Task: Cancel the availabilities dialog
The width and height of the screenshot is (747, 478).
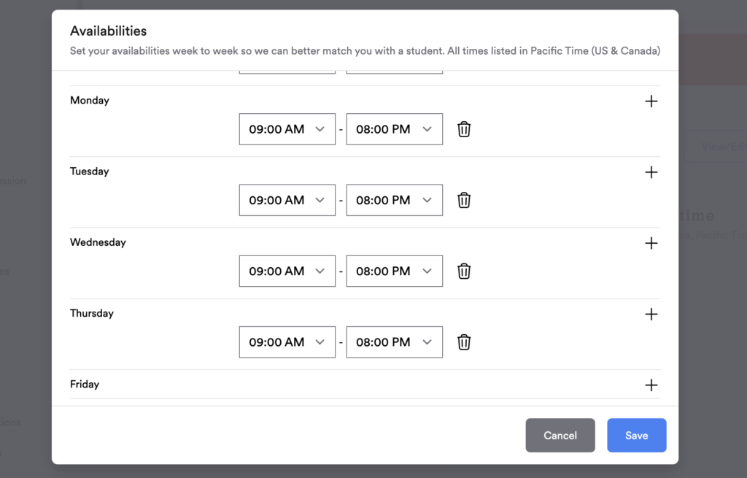Action: (x=560, y=435)
